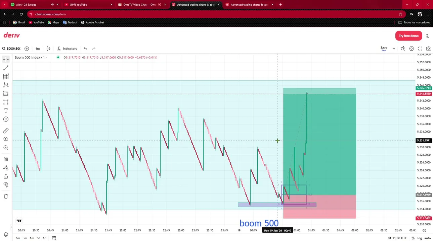Click the 'boom 500' text annotation
The width and height of the screenshot is (433, 241).
click(x=259, y=223)
